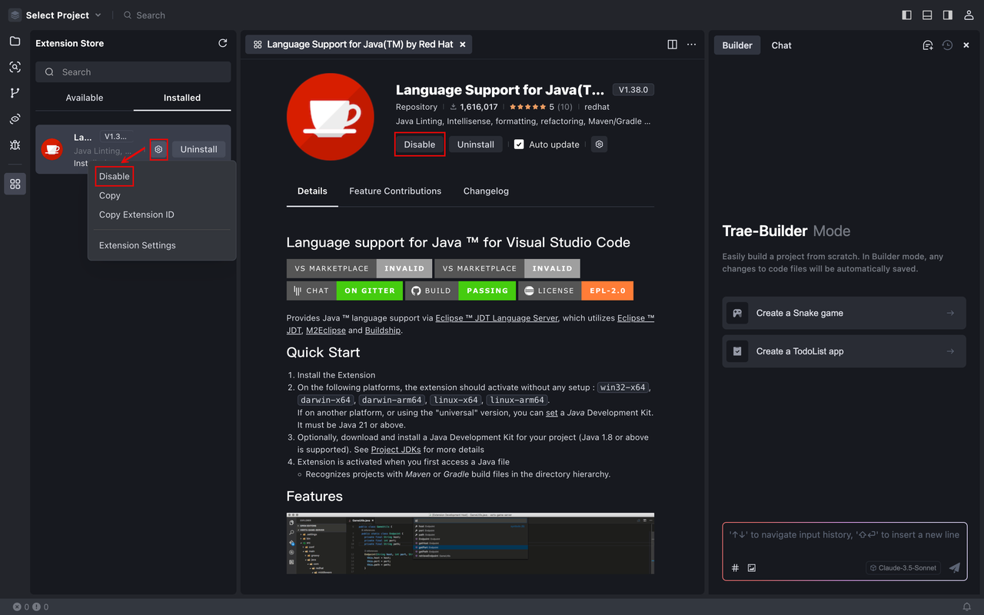Viewport: 984px width, 615px height.
Task: Open the Repository link
Action: 417,107
